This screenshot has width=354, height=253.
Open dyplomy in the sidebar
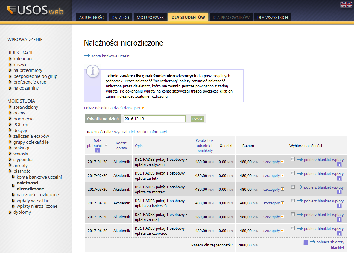pos(22,212)
